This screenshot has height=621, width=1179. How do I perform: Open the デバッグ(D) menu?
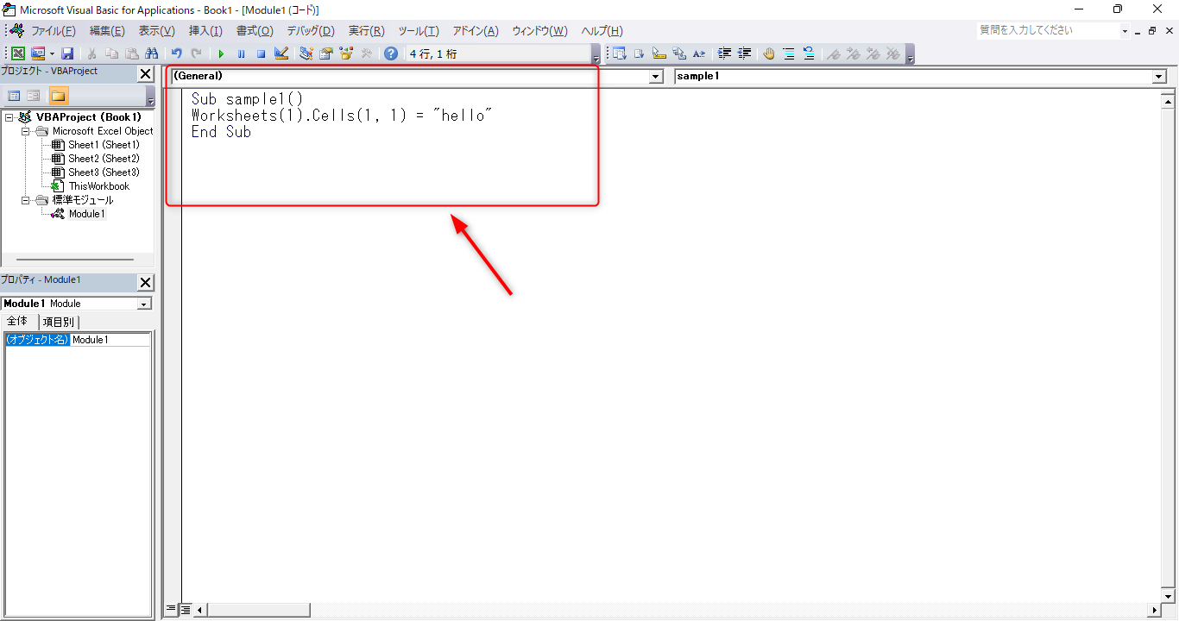click(310, 31)
